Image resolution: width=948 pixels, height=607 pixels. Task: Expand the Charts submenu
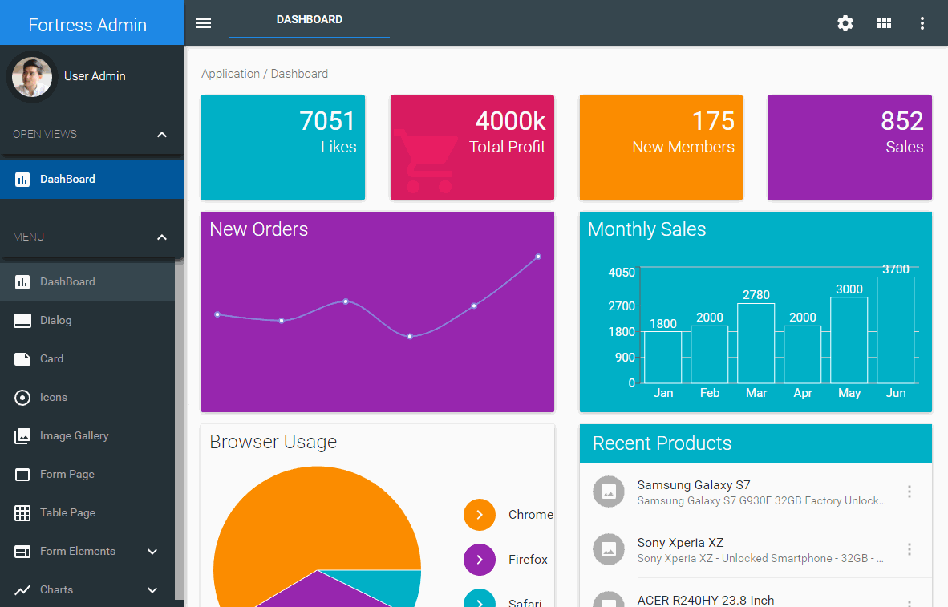(x=152, y=590)
